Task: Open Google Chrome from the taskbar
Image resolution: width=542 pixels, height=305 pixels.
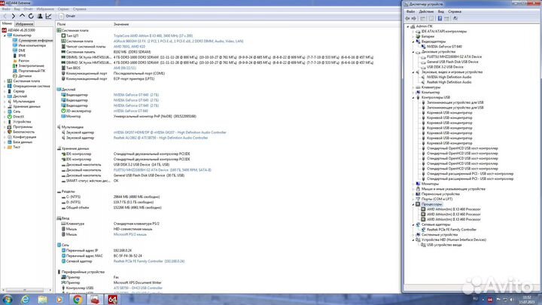Action: pyautogui.click(x=78, y=300)
